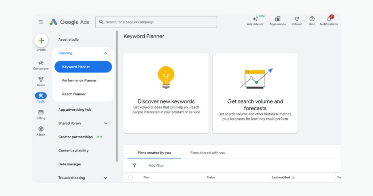Click the search for page or campaign field

click(156, 22)
